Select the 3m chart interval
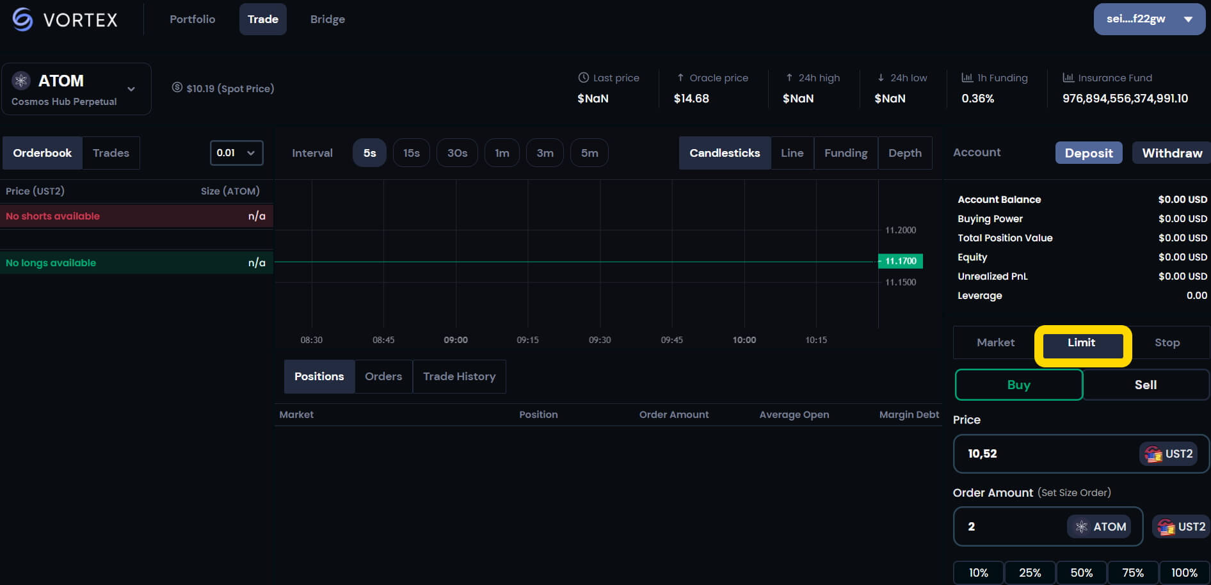Image resolution: width=1211 pixels, height=585 pixels. (x=545, y=153)
